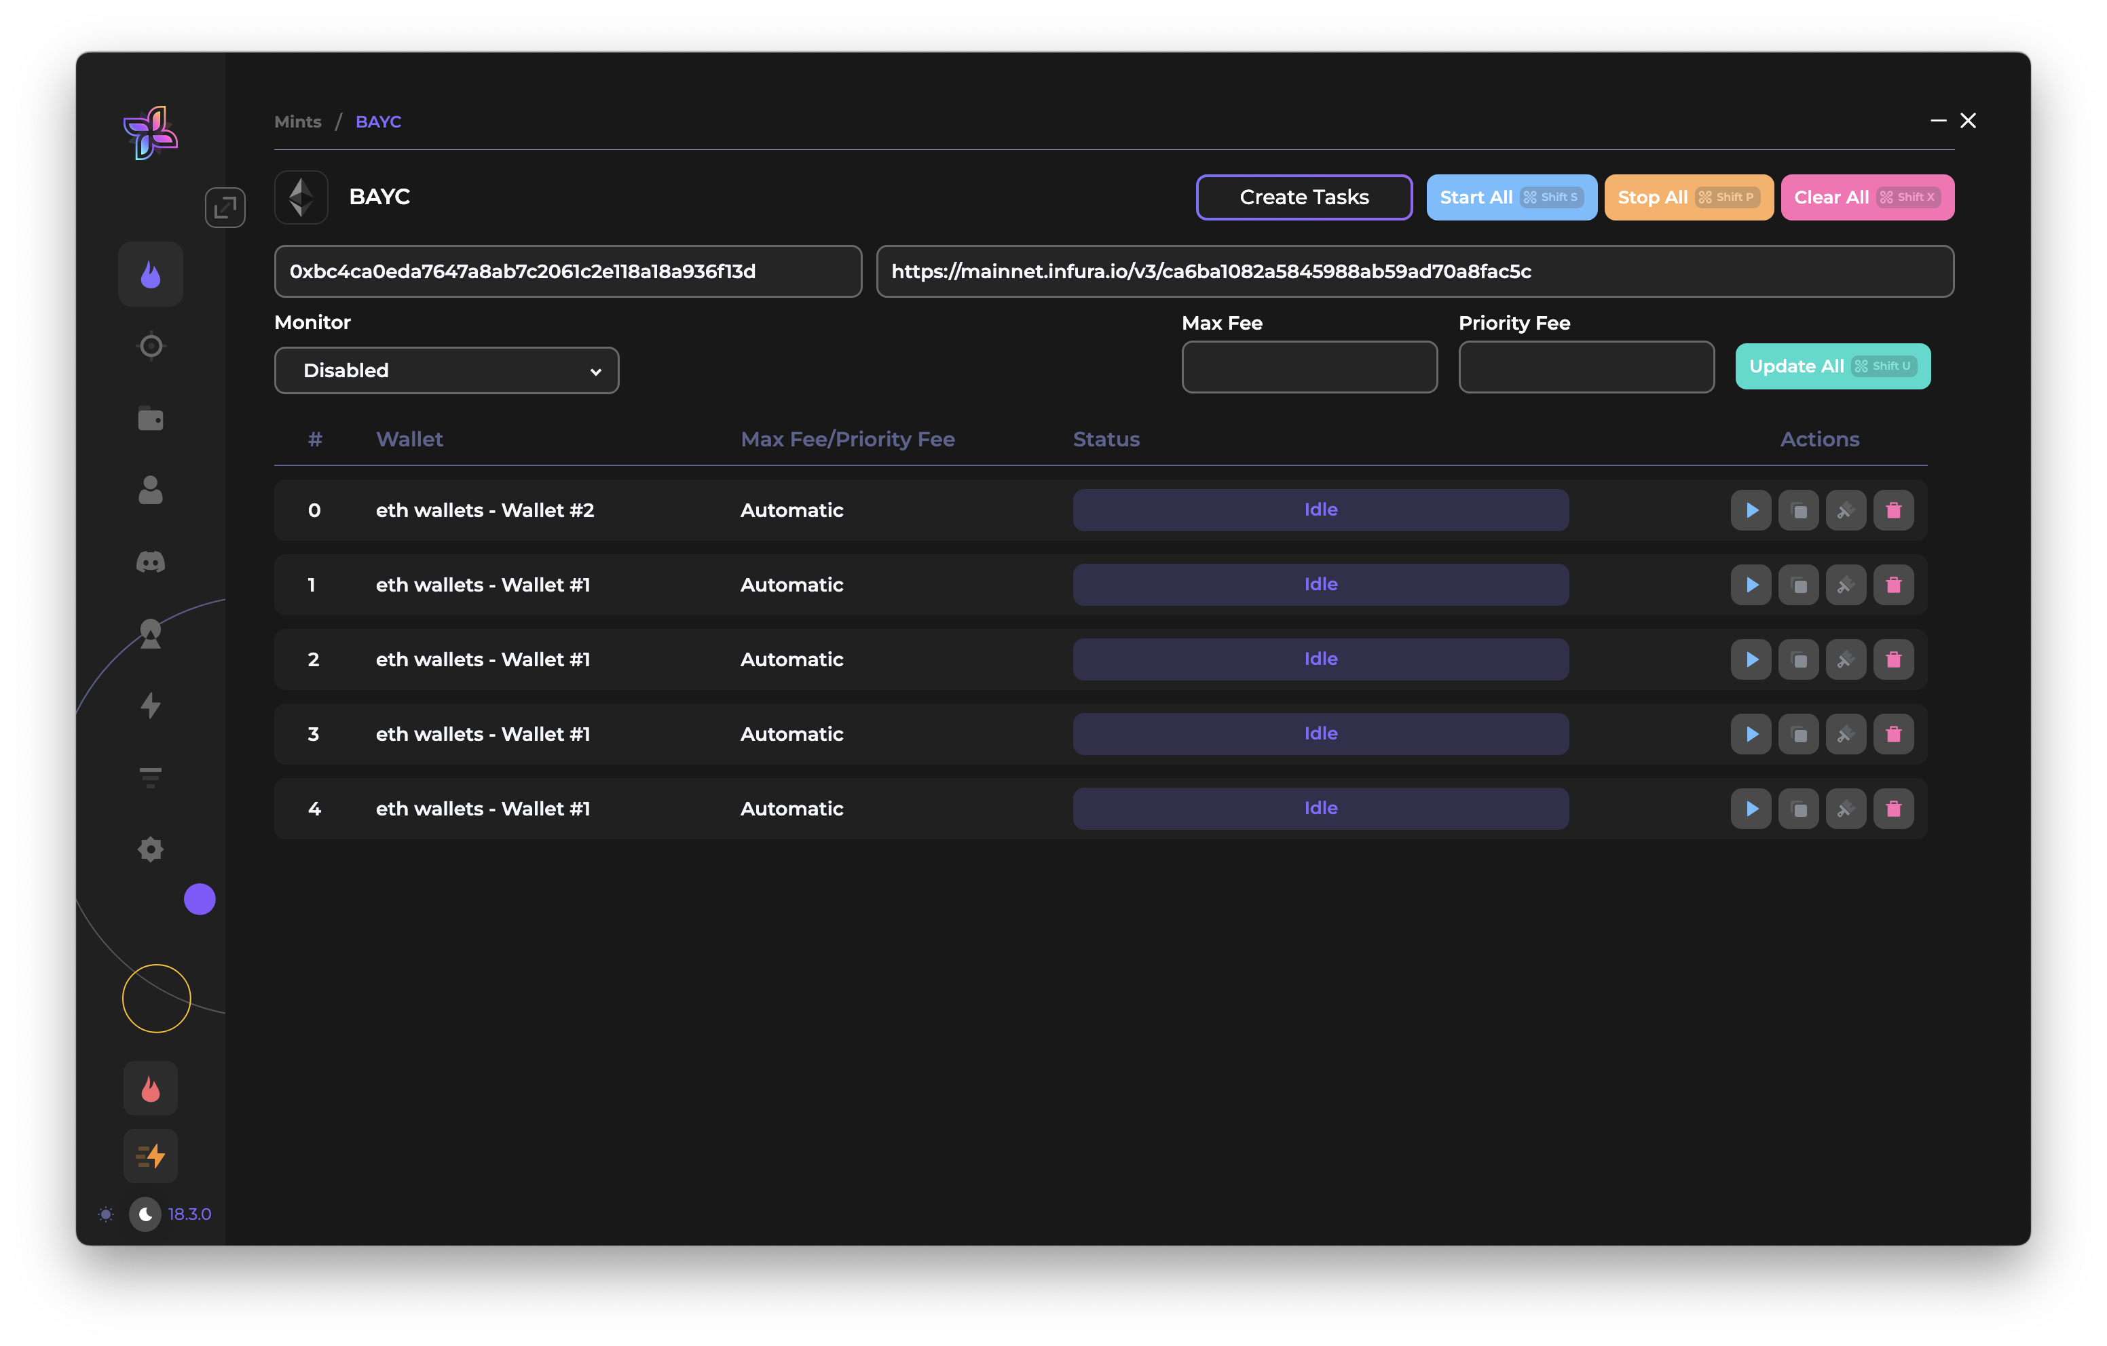This screenshot has height=1346, width=2107.
Task: Toggle the dark mode moon switch
Action: point(145,1214)
